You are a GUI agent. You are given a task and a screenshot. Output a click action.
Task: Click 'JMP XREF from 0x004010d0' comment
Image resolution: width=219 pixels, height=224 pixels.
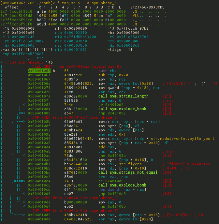[x=73, y=211]
